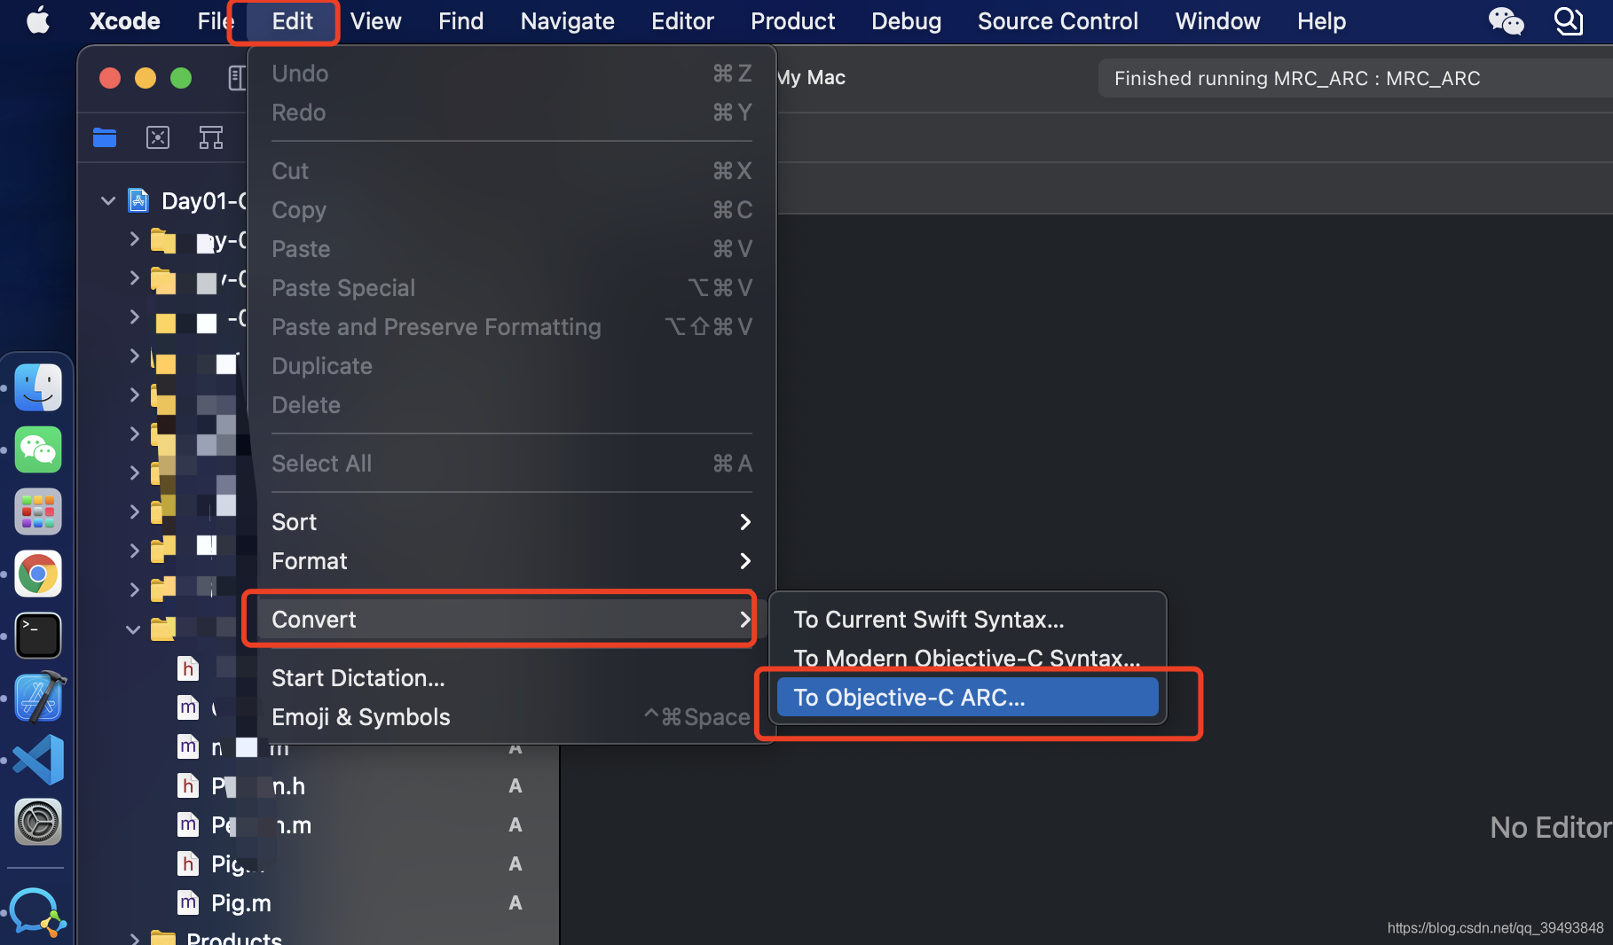The height and width of the screenshot is (945, 1613).
Task: Click the My Mac run destination
Action: click(x=812, y=78)
